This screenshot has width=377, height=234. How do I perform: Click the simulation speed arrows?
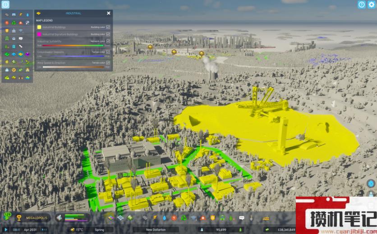tap(44, 229)
